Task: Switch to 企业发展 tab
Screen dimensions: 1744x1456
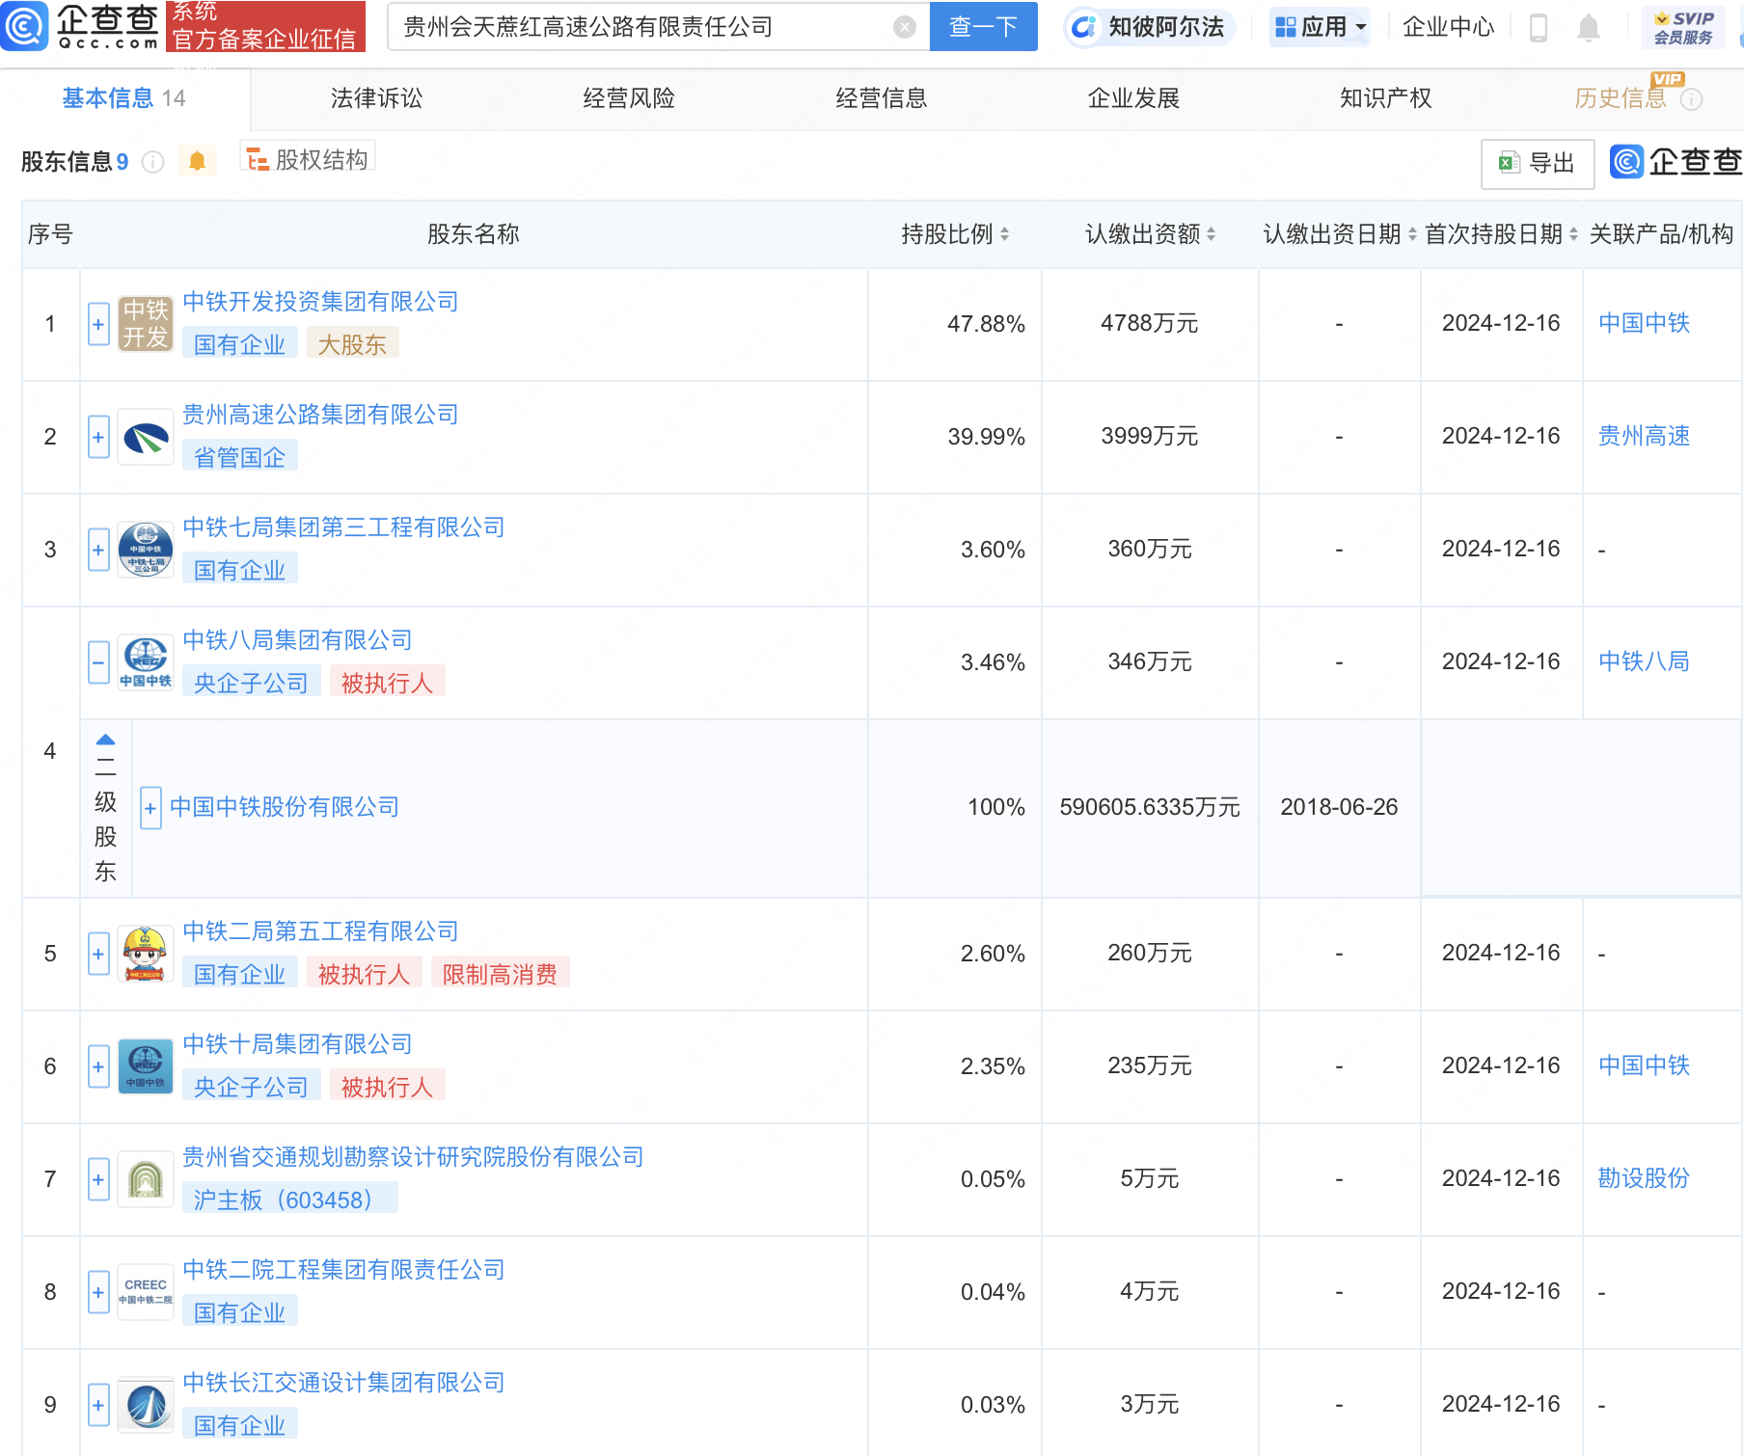Action: [1133, 98]
